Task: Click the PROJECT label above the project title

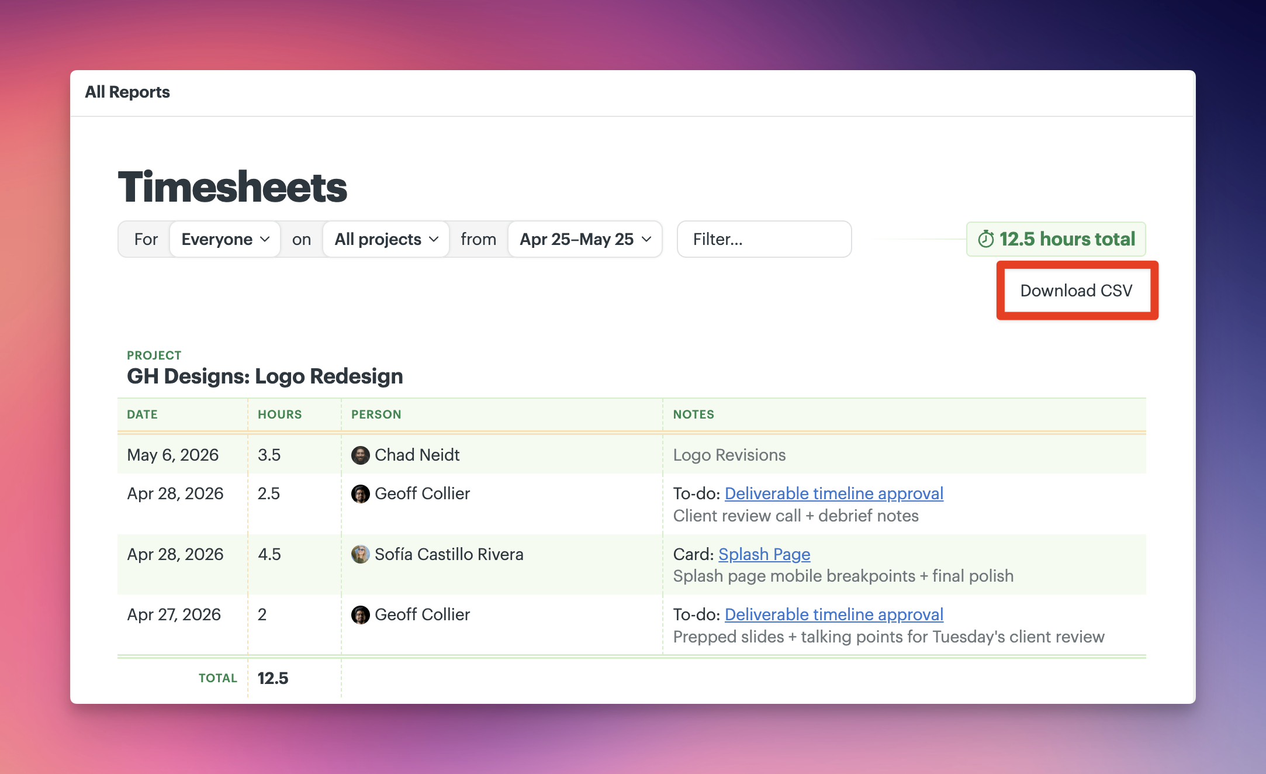Action: [x=154, y=355]
